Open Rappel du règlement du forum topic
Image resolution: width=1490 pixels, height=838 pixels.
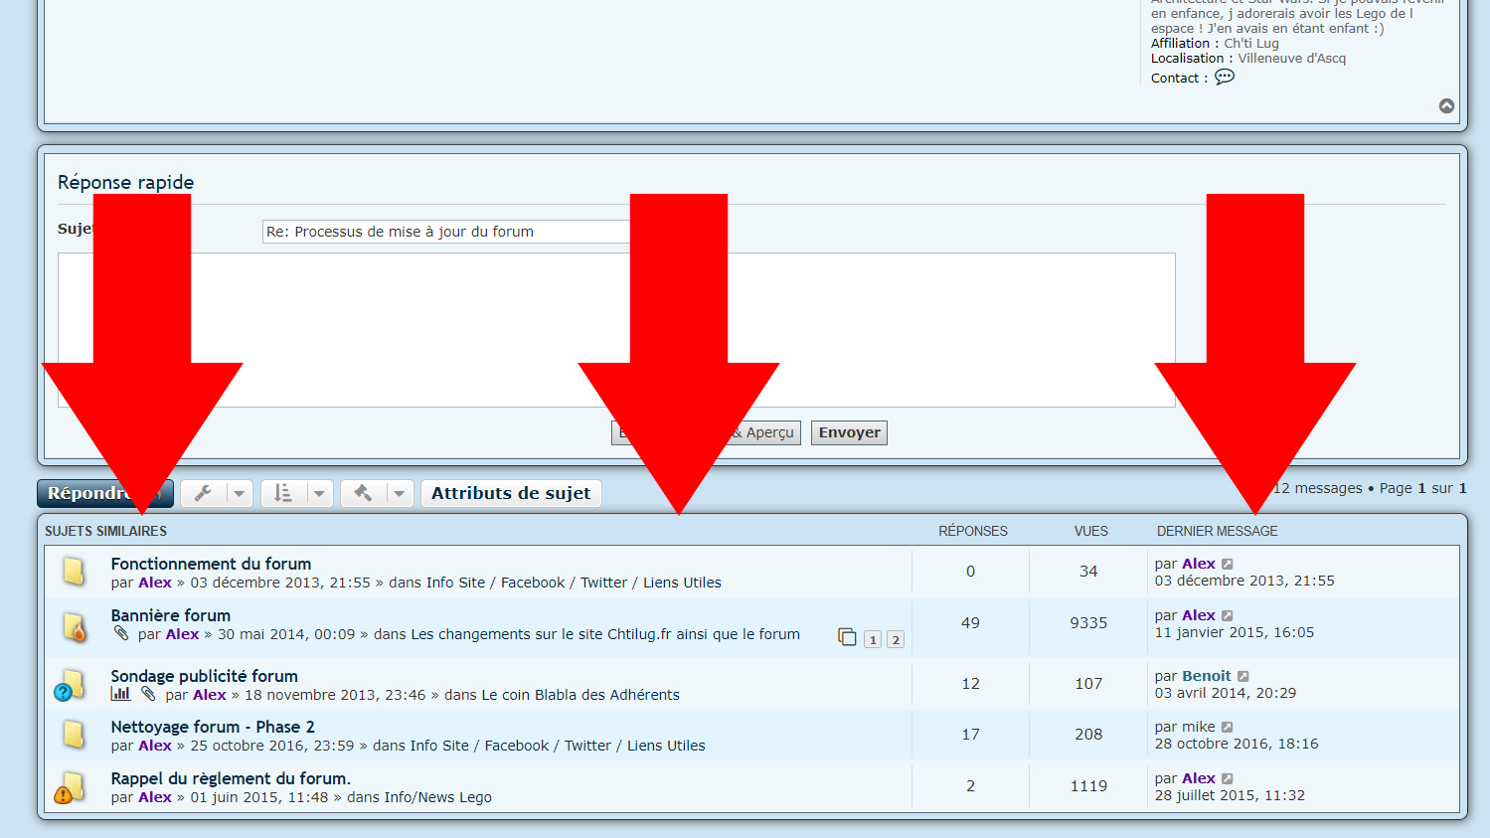(x=231, y=778)
